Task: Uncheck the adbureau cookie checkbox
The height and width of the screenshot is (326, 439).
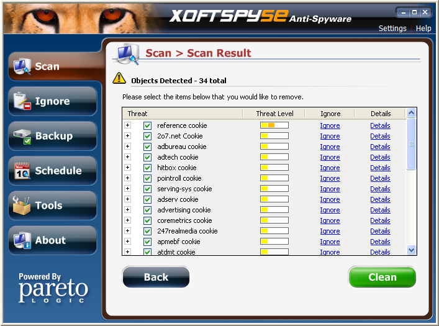Action: coord(148,147)
